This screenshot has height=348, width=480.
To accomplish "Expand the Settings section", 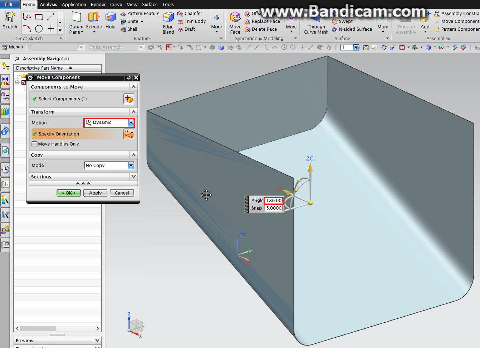I will (134, 177).
